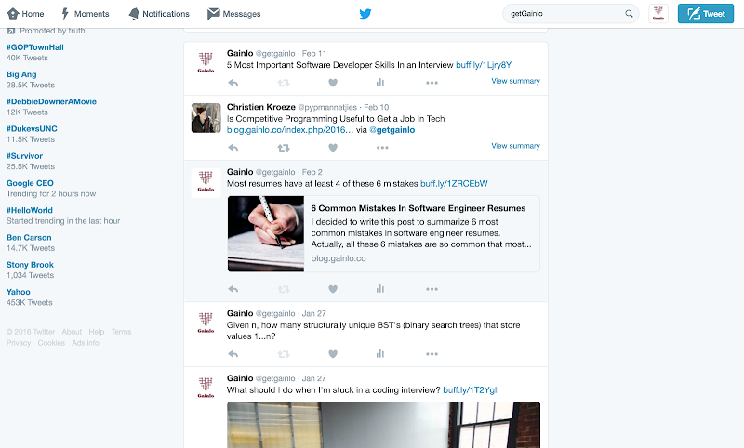Open trending topic Stony Brook
The image size is (744, 448).
pyautogui.click(x=30, y=265)
